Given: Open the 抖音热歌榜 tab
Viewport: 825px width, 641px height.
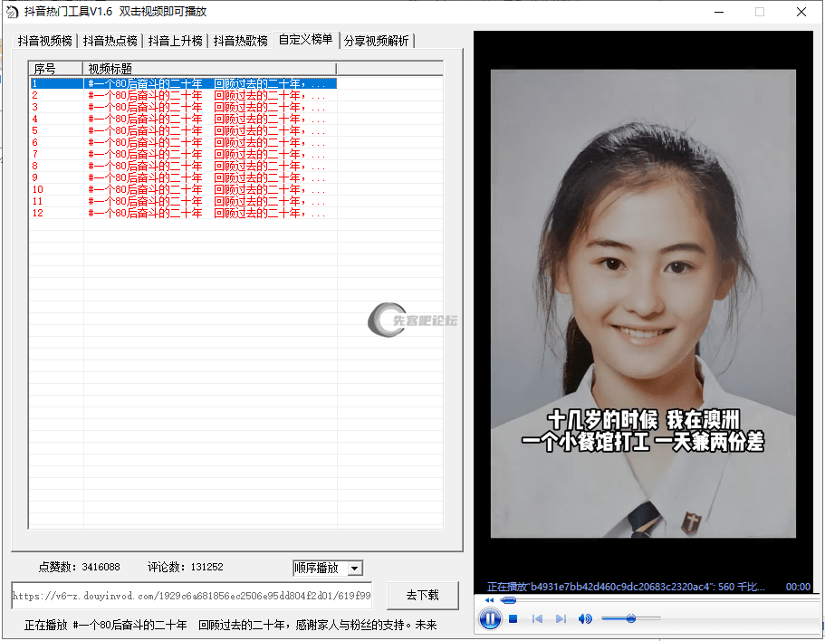Looking at the screenshot, I should (x=241, y=41).
